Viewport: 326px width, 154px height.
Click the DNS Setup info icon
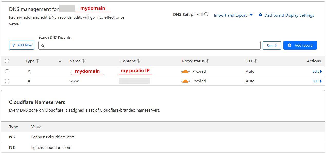tap(206, 14)
